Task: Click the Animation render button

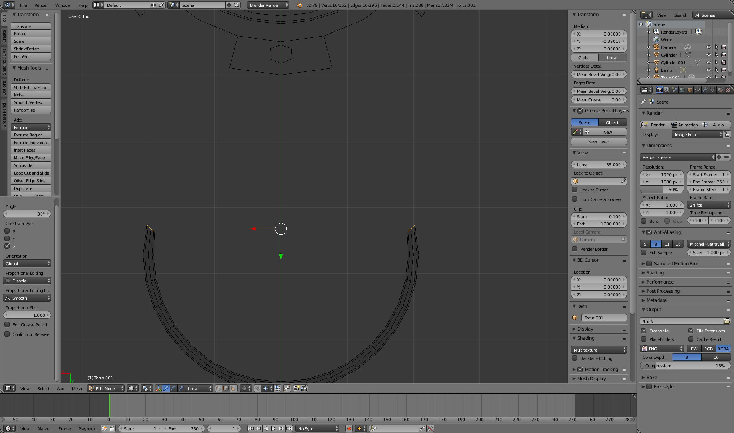Action: pyautogui.click(x=685, y=125)
